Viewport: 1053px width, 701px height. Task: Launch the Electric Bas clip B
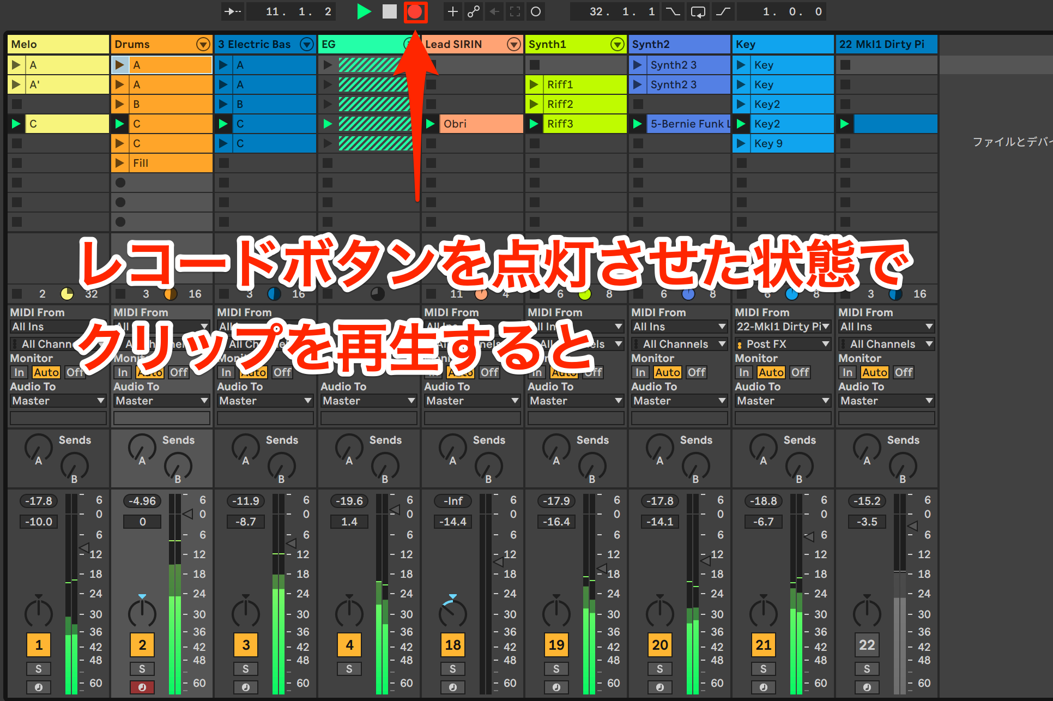click(223, 104)
